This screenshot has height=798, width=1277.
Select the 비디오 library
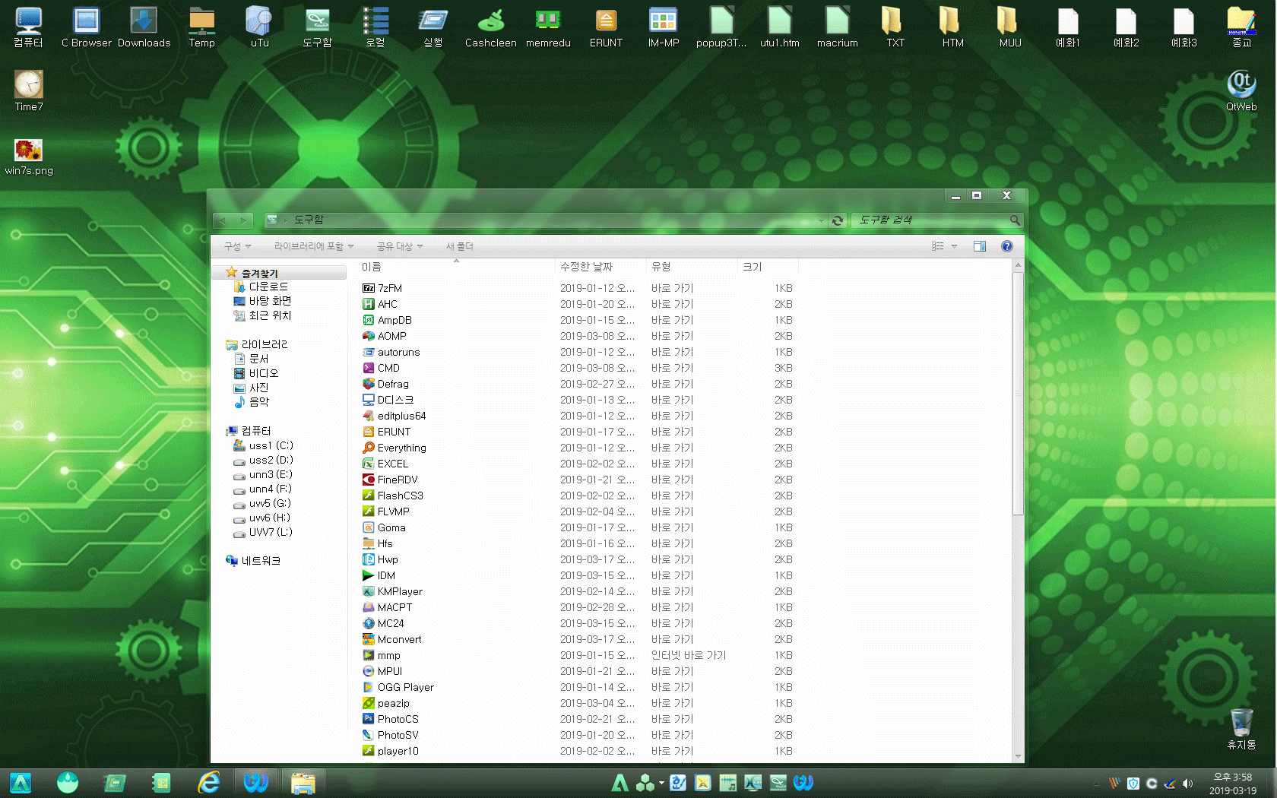(x=256, y=373)
